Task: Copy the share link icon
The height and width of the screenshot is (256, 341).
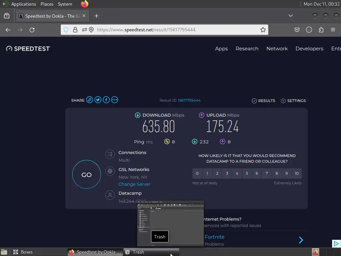Action: [90, 100]
